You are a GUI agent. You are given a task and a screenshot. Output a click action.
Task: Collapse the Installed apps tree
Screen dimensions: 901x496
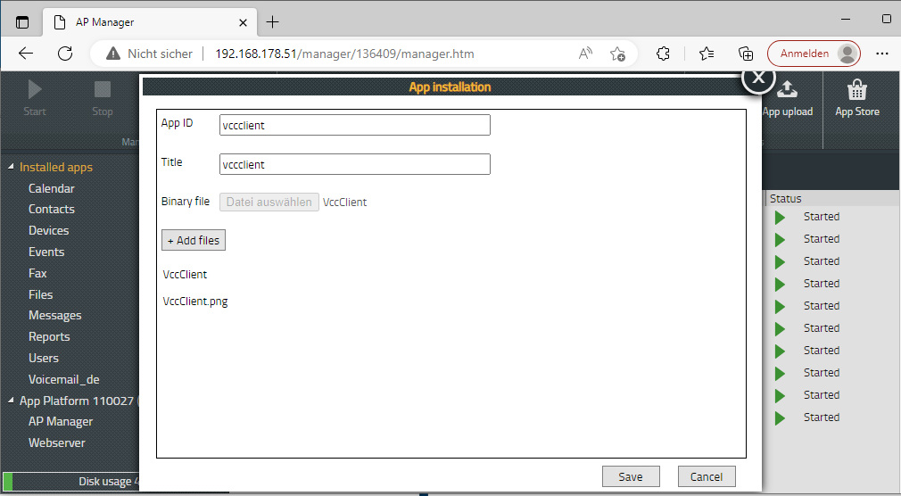click(11, 167)
